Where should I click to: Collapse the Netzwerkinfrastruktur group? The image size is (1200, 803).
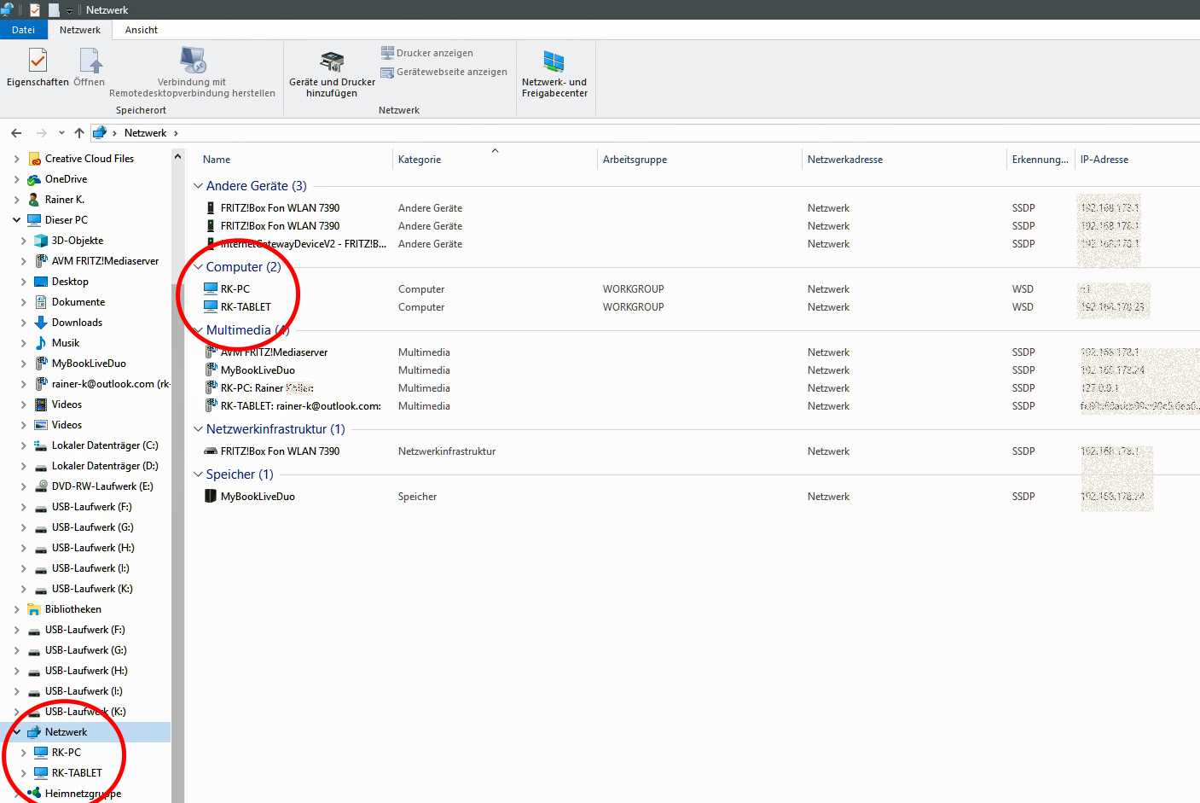198,429
